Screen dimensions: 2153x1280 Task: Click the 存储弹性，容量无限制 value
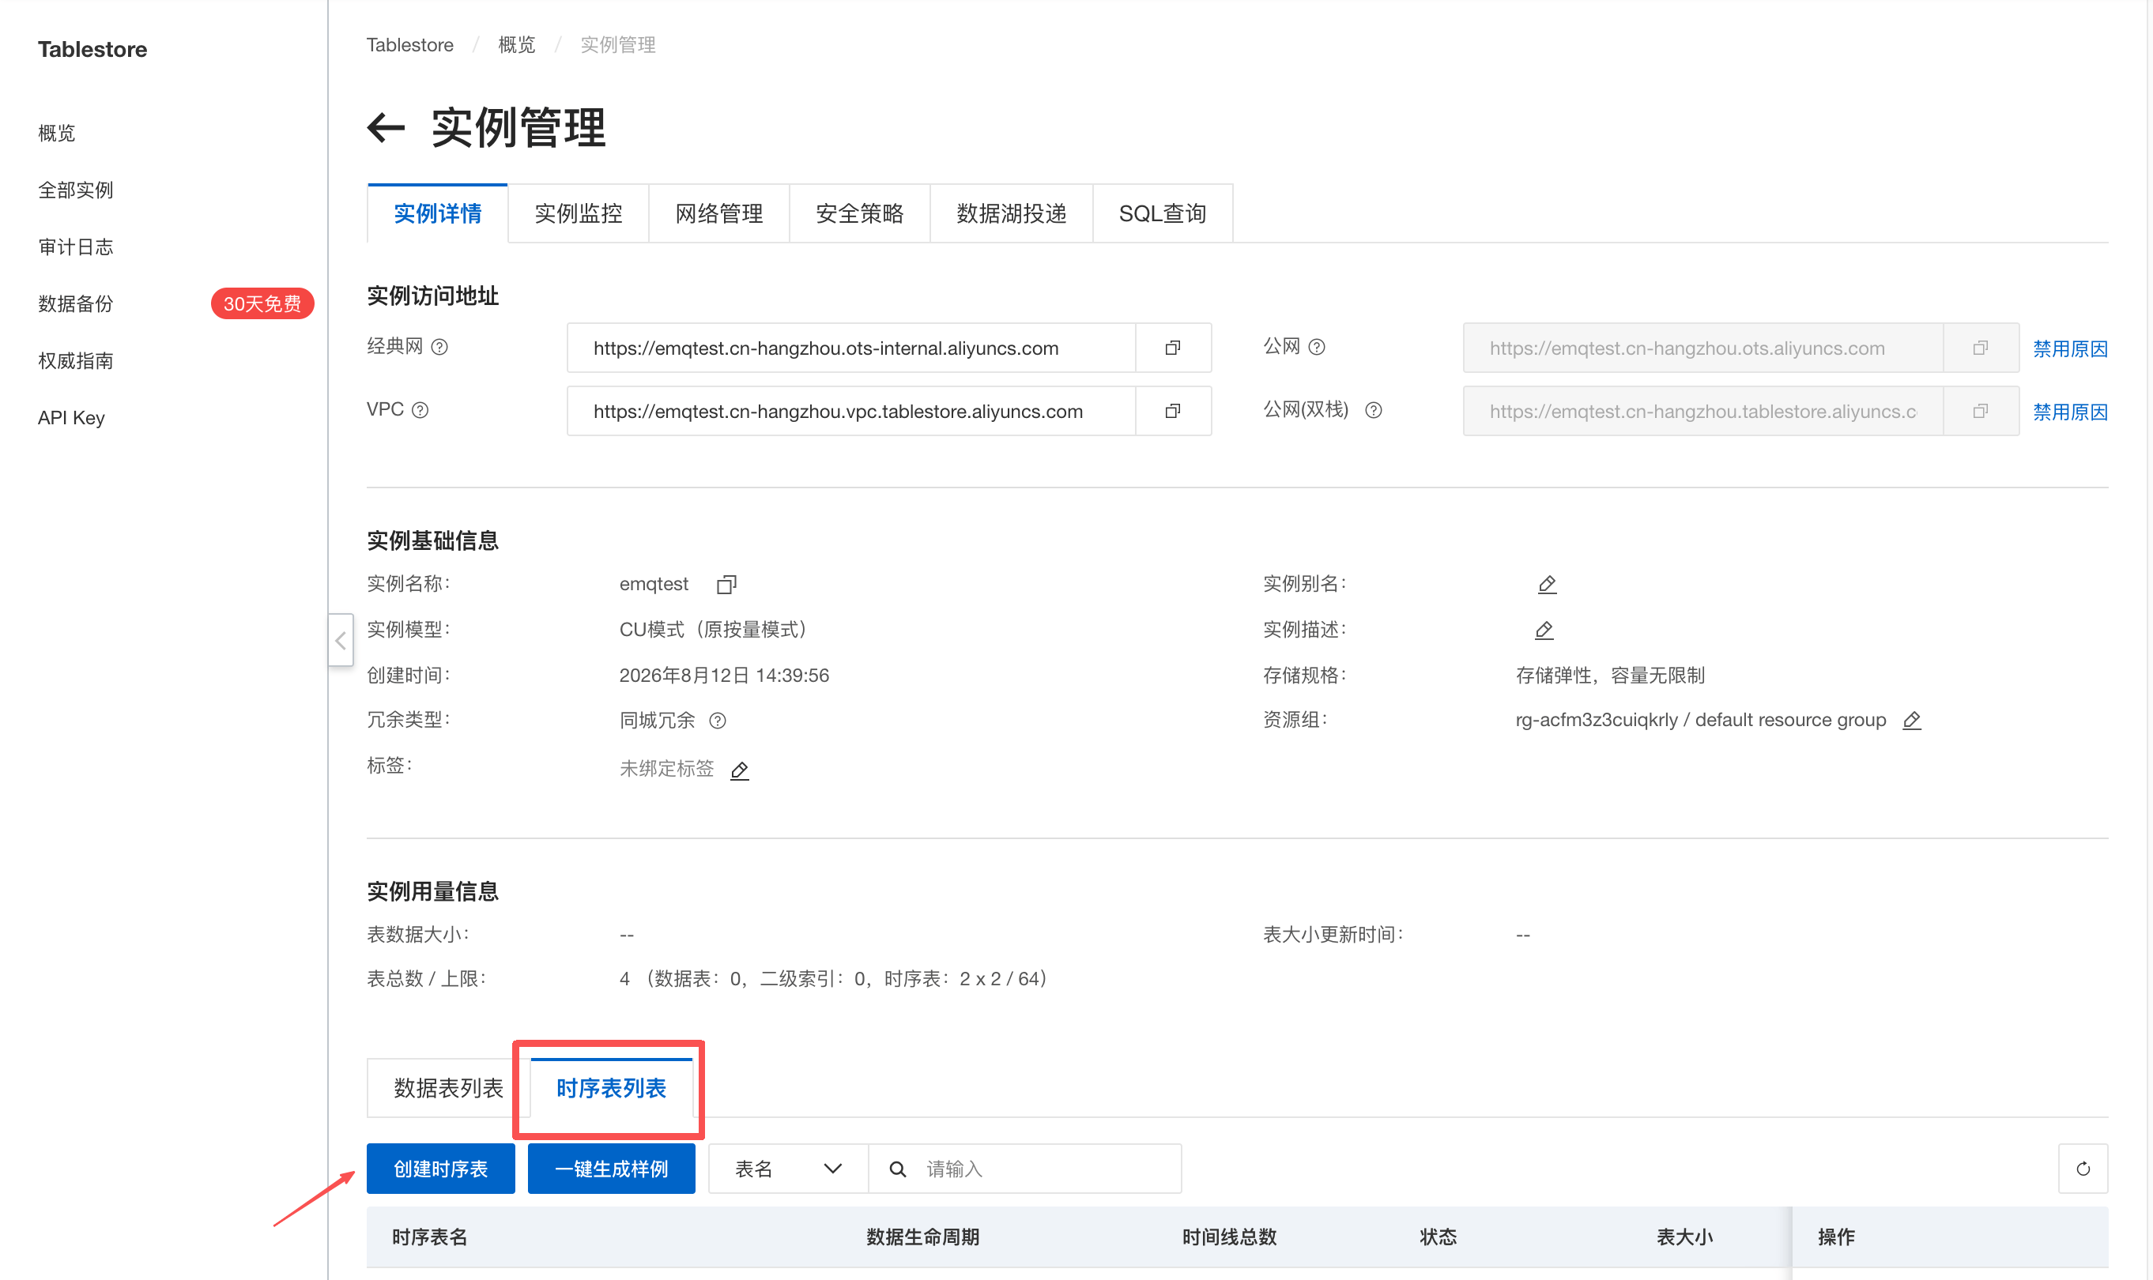pyautogui.click(x=1609, y=676)
